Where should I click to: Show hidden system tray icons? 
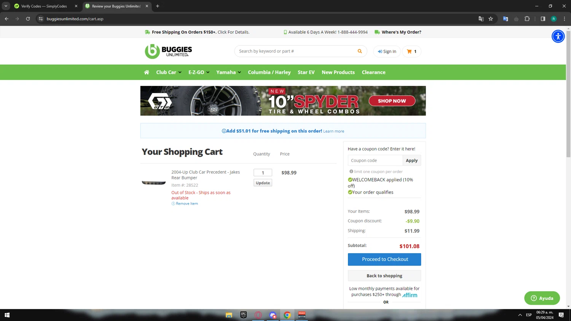[520, 315]
